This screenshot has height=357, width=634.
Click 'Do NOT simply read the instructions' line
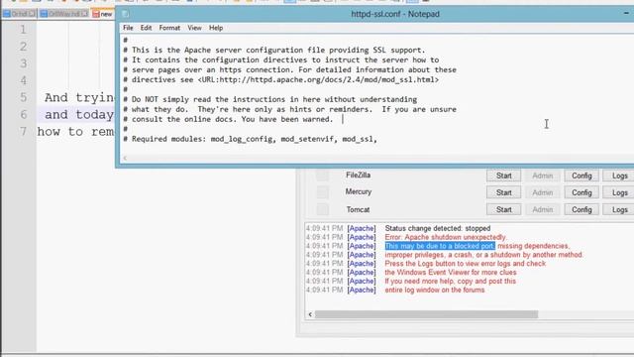point(269,99)
